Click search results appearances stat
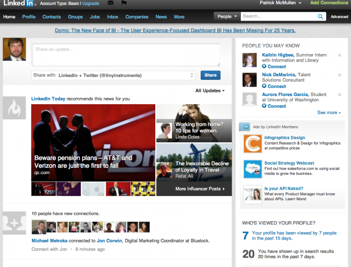This screenshot has width=351, height=267. (x=288, y=254)
